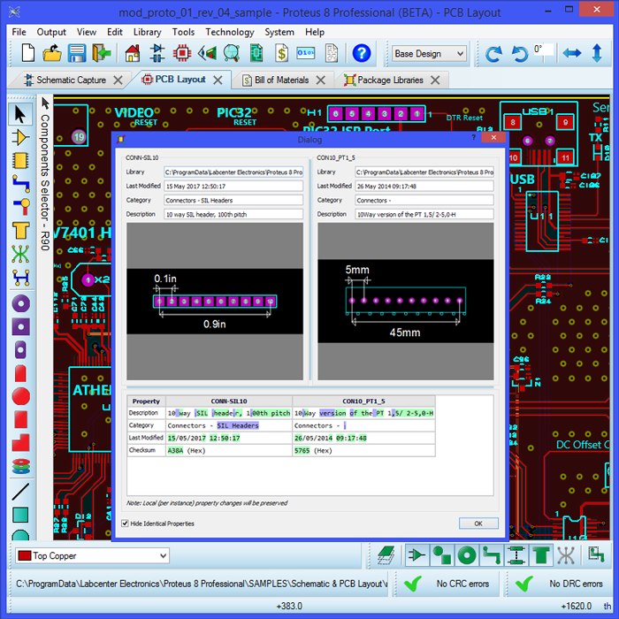This screenshot has height=619, width=619.
Task: Toggle the ratsnest selection filter
Action: coord(566,555)
